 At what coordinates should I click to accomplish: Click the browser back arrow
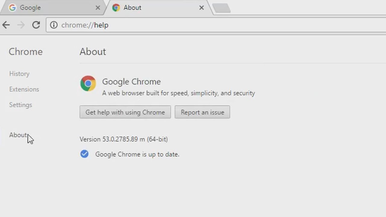(6, 25)
